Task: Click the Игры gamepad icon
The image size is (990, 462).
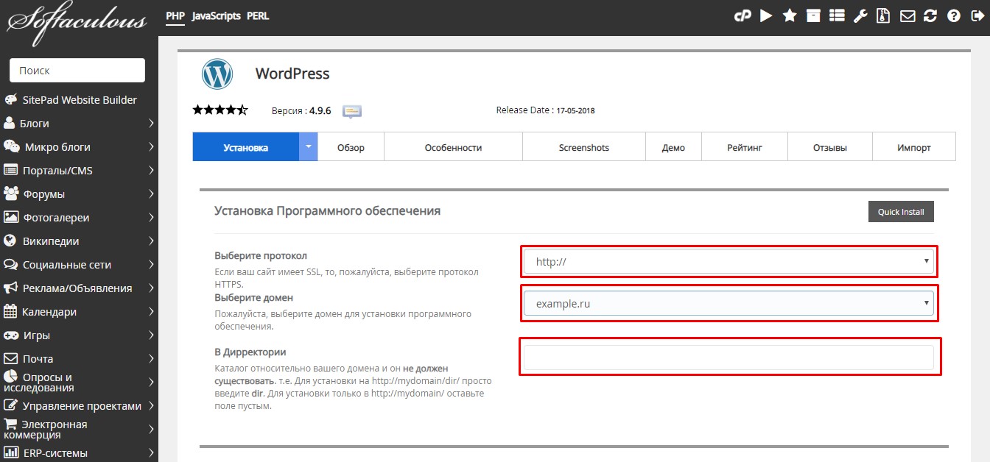Action: tap(11, 335)
